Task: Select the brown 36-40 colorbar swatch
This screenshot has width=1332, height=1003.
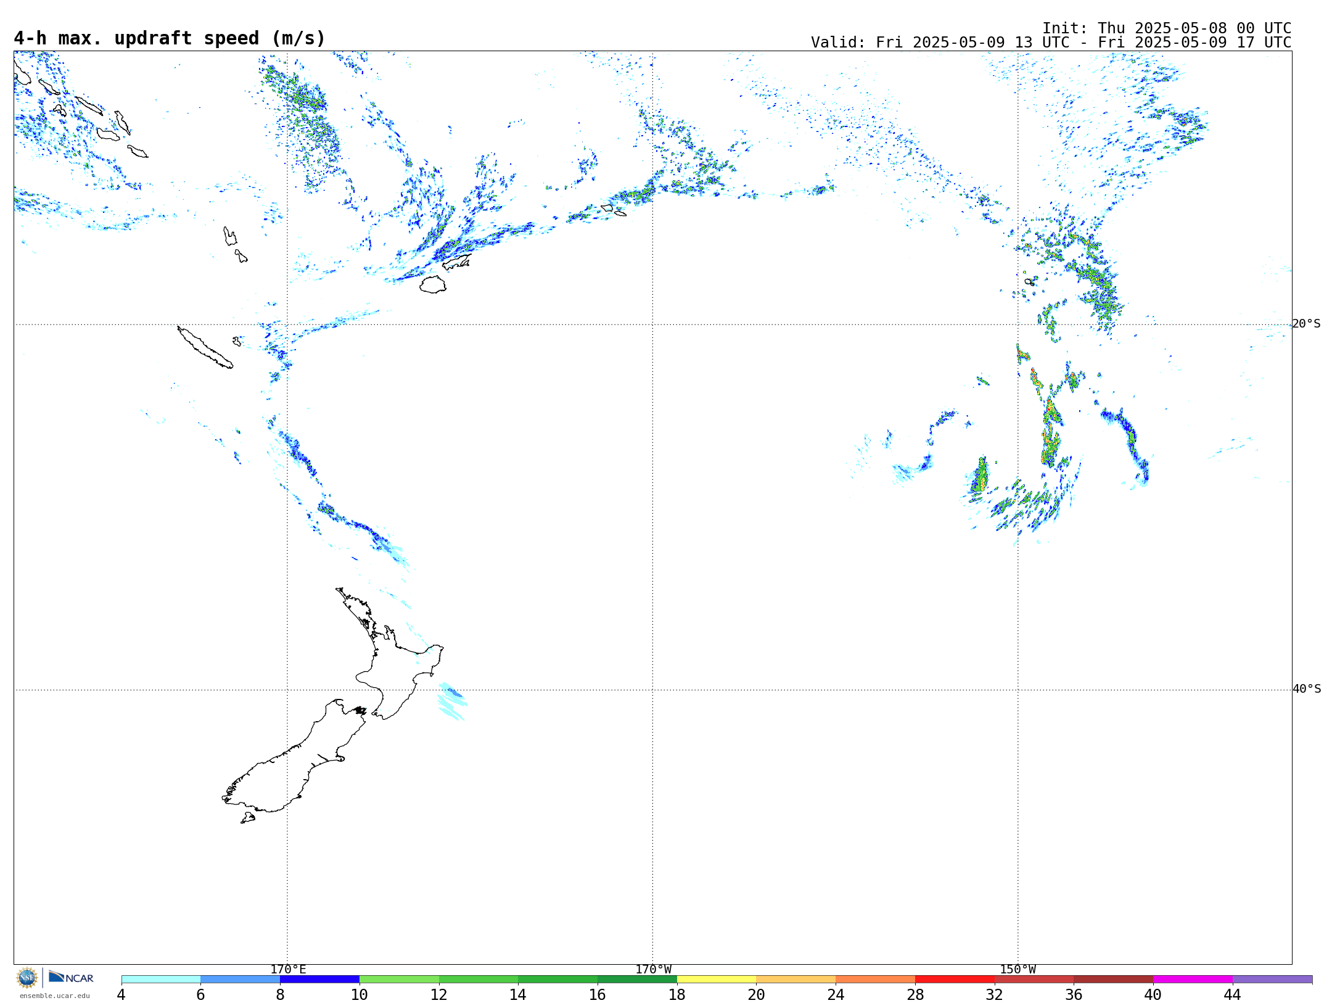Action: click(1113, 980)
